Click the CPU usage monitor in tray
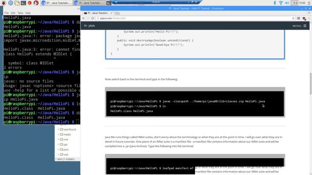312x175 pixels. (294, 3)
